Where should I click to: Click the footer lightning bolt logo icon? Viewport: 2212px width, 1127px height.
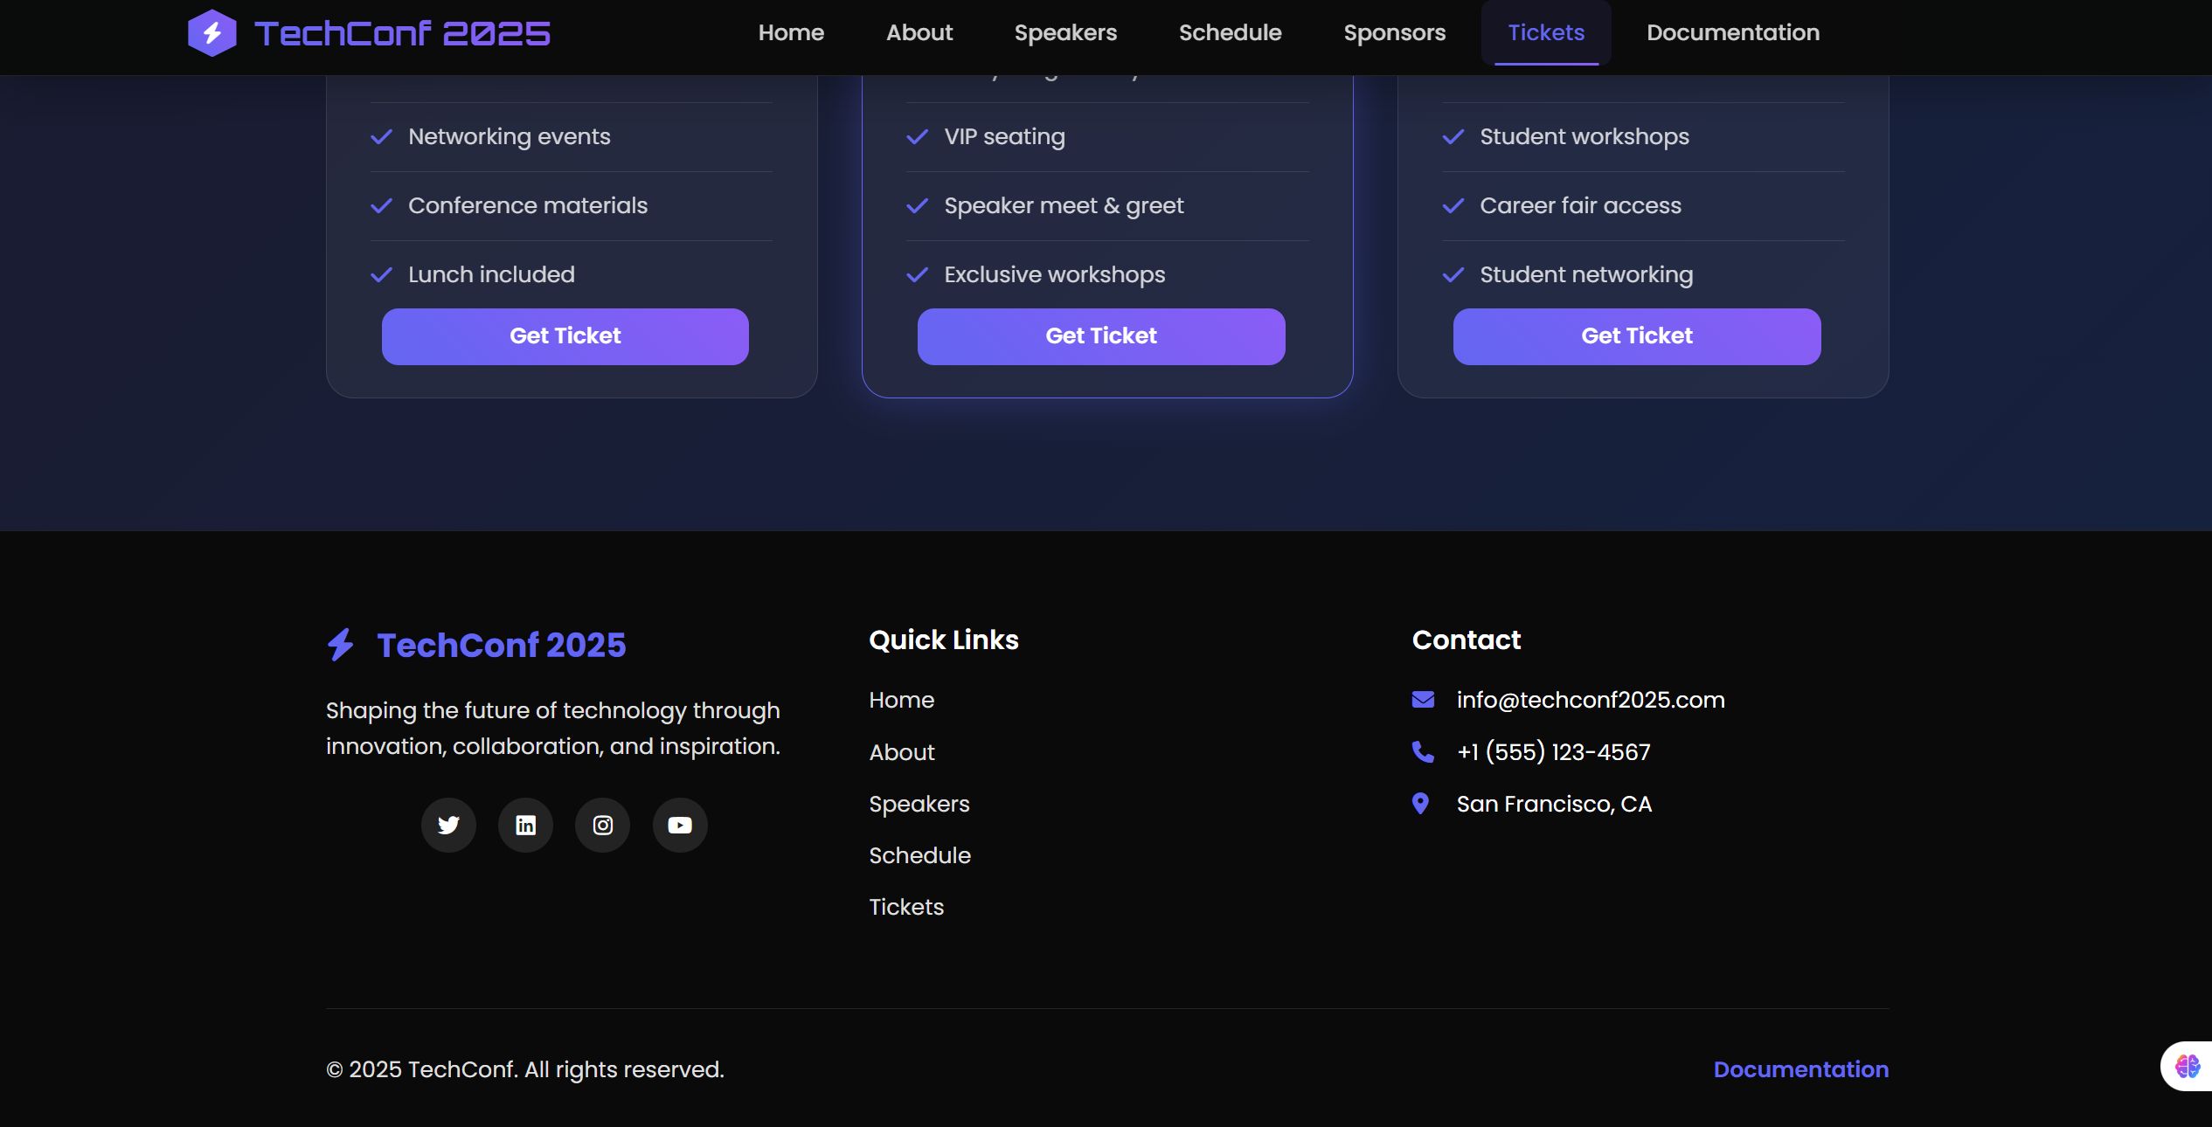(341, 645)
